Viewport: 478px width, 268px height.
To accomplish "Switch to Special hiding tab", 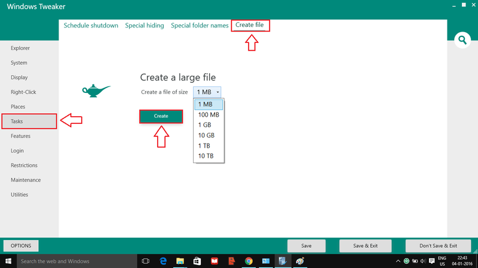I will (x=145, y=26).
